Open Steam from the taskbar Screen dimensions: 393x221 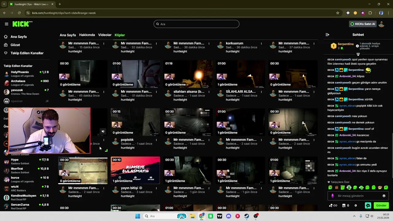[x=247, y=216]
